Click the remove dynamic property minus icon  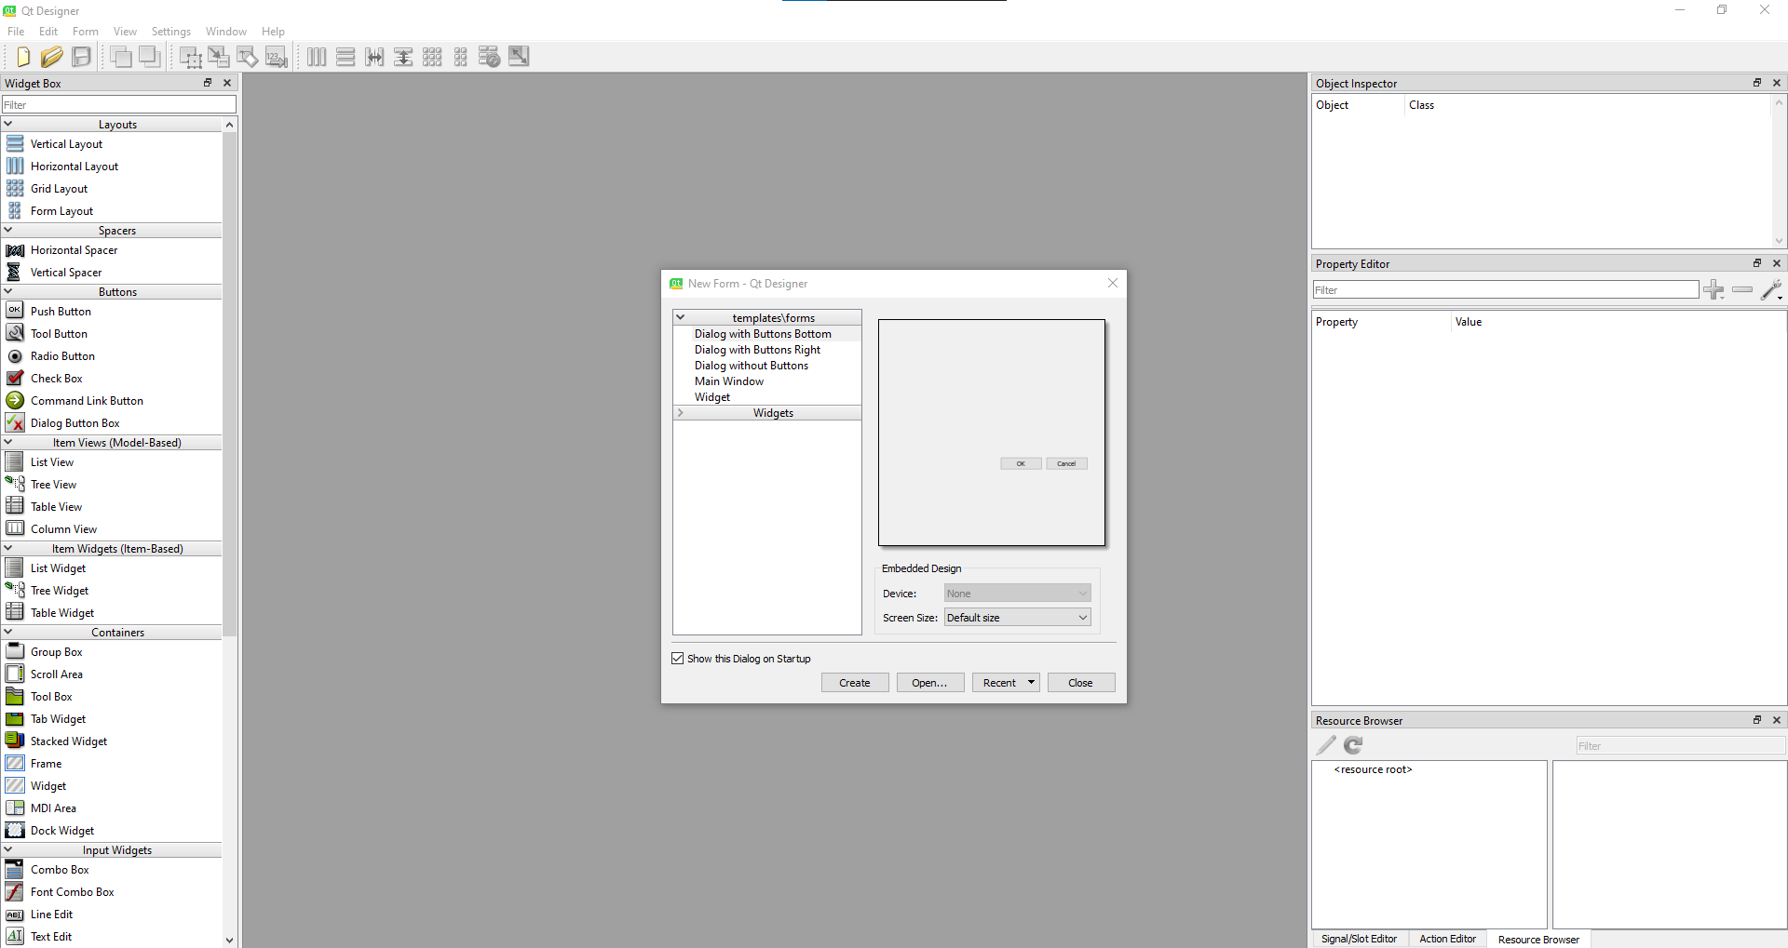pos(1742,290)
